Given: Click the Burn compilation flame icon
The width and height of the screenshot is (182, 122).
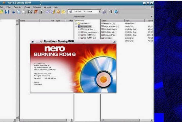Looking at the screenshot, I should pos(36,12).
